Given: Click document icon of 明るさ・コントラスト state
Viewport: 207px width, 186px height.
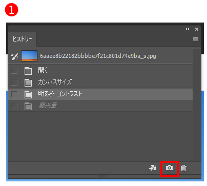Looking at the screenshot, I should click(x=28, y=94).
